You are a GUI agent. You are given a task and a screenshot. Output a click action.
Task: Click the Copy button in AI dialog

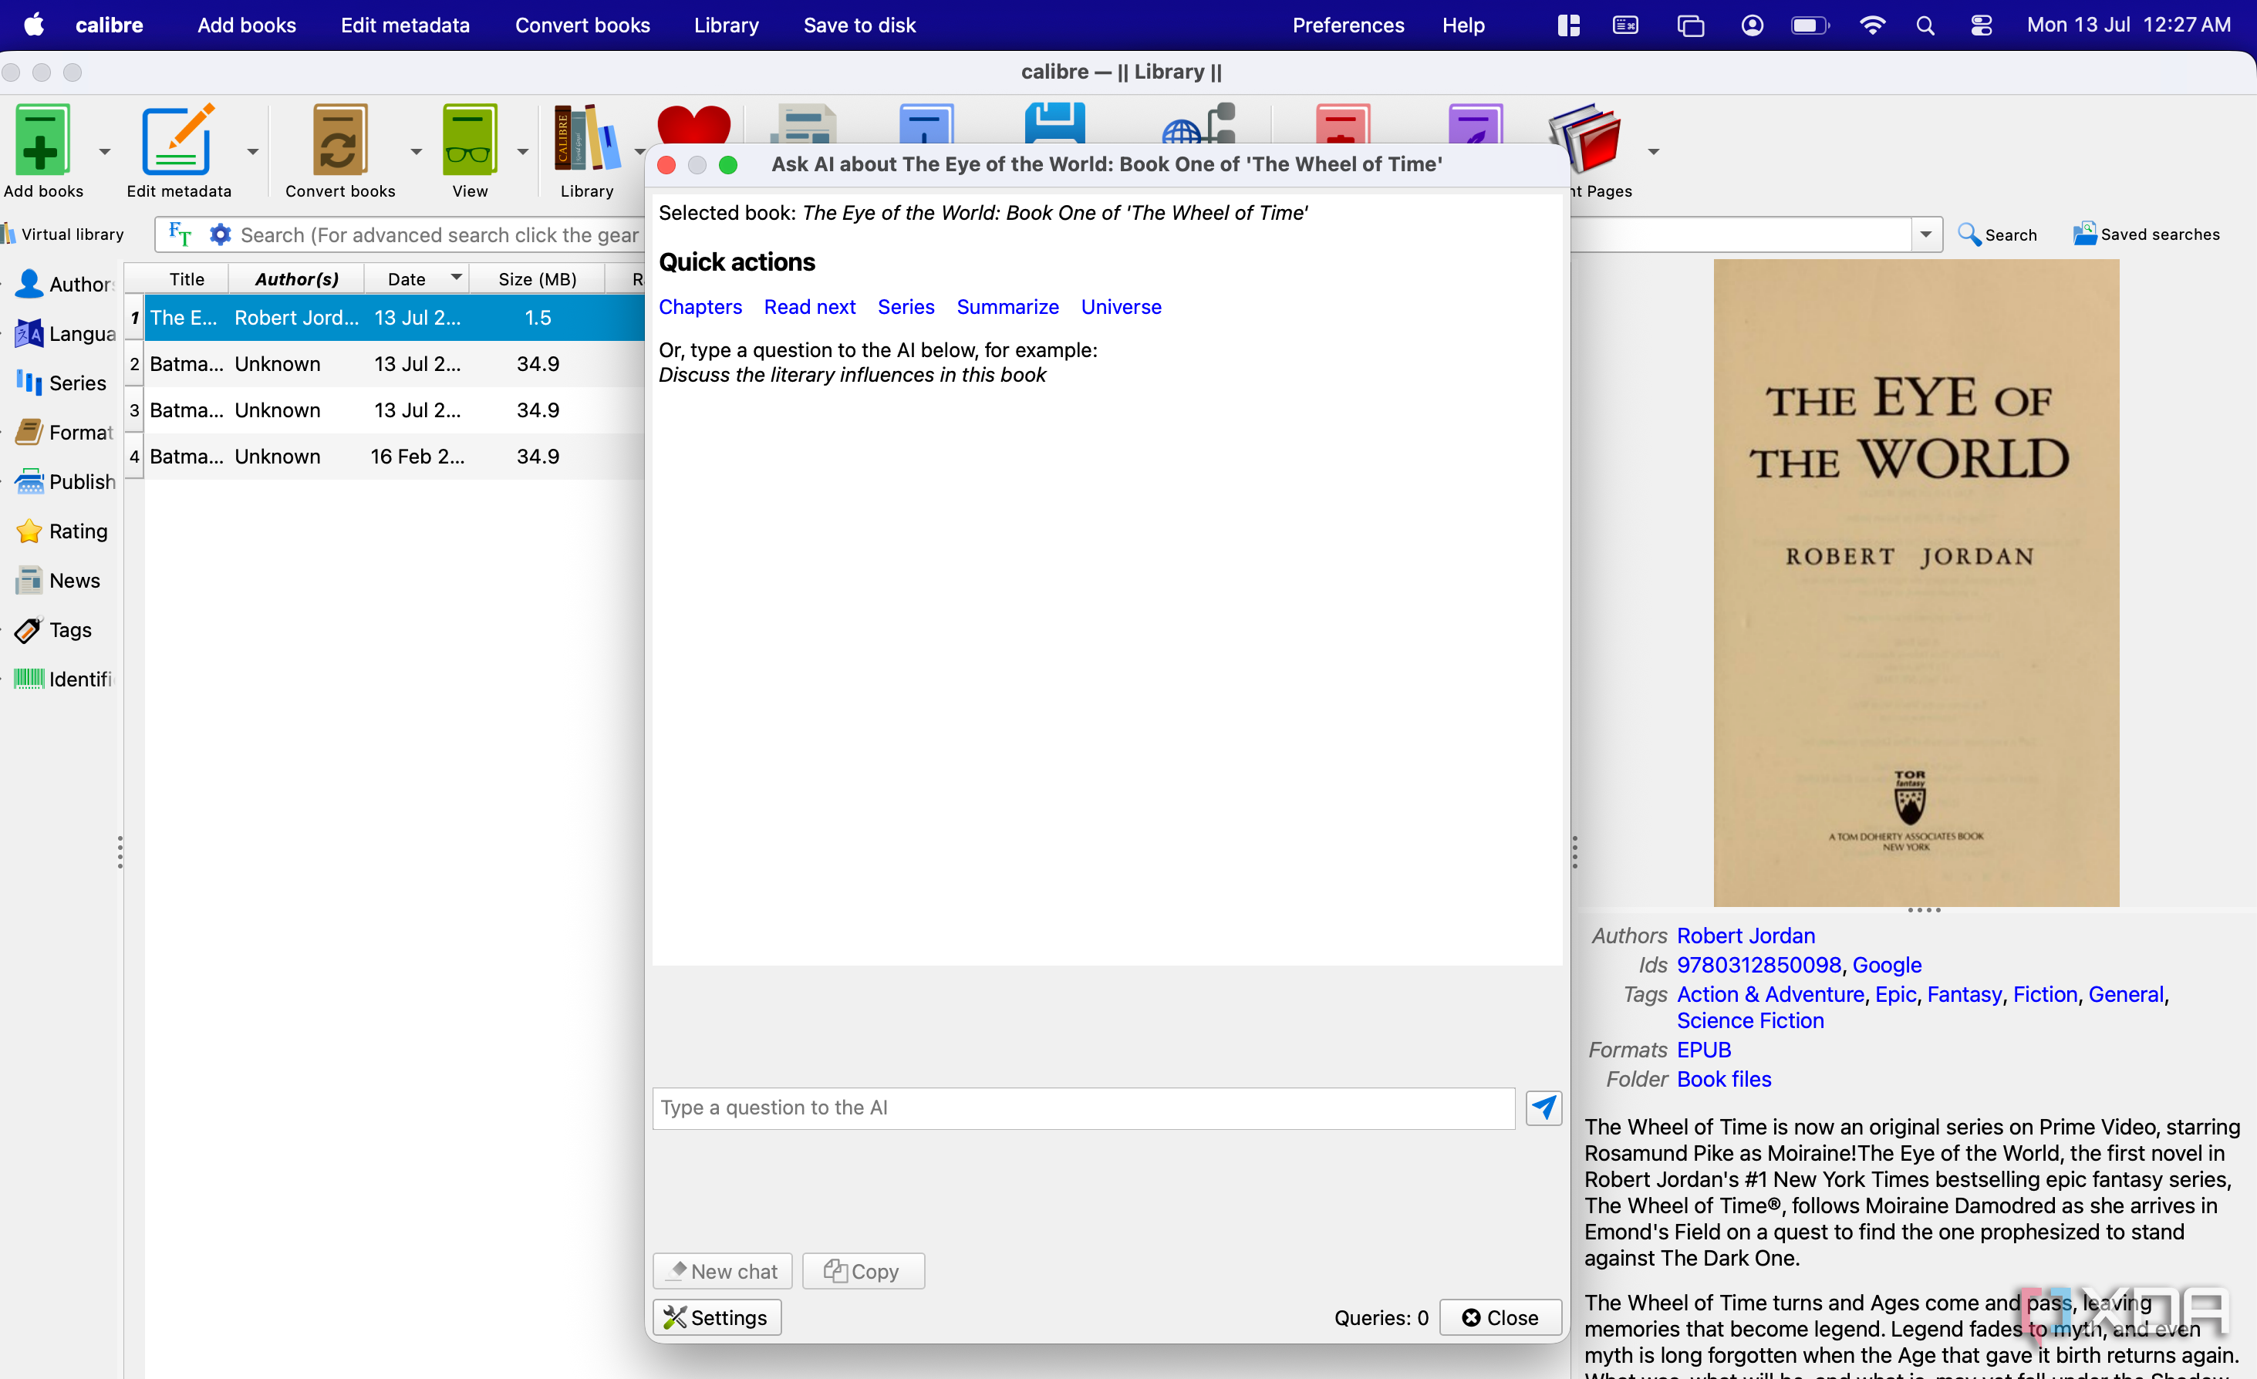863,1271
